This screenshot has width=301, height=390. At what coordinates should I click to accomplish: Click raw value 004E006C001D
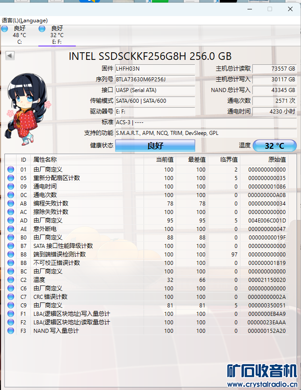pyautogui.click(x=267, y=221)
